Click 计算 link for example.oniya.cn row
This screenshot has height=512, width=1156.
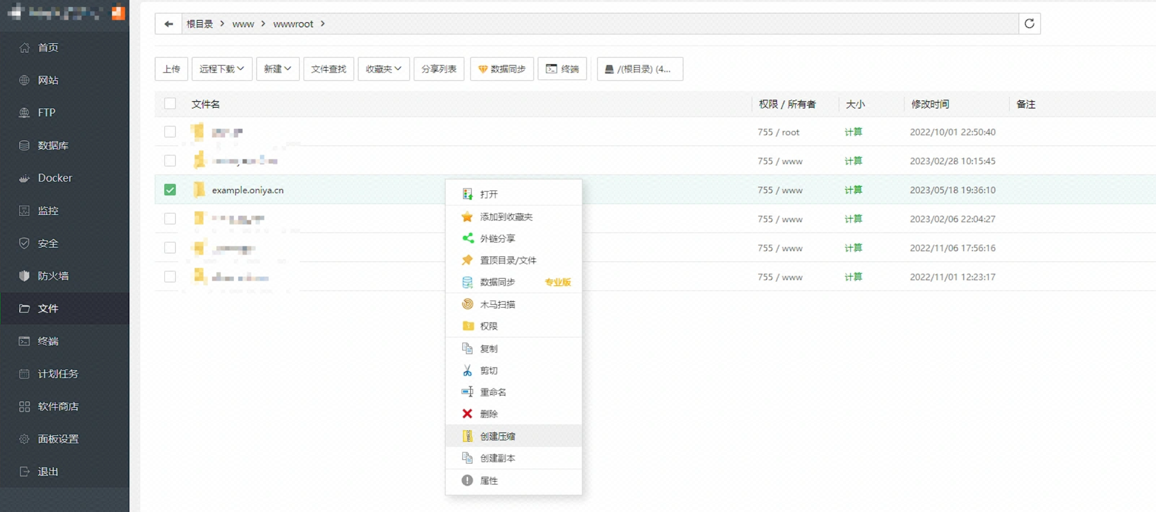coord(853,190)
